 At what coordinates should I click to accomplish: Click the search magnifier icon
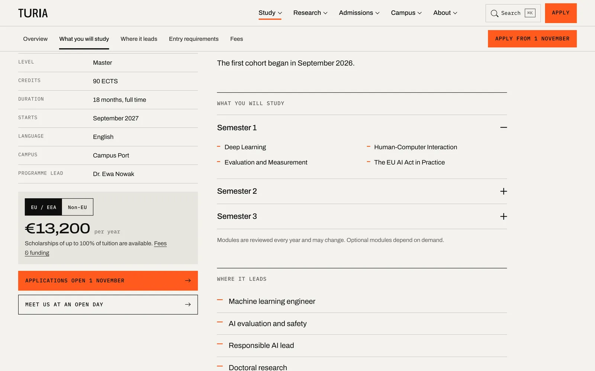(x=494, y=13)
